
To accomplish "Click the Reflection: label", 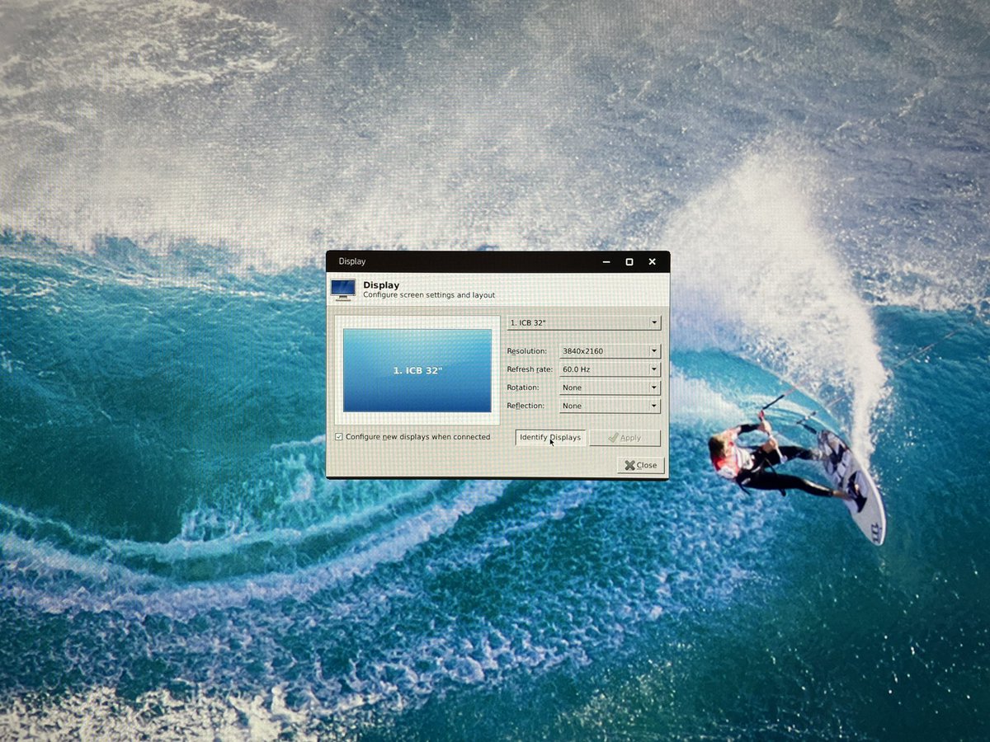I will click(526, 406).
